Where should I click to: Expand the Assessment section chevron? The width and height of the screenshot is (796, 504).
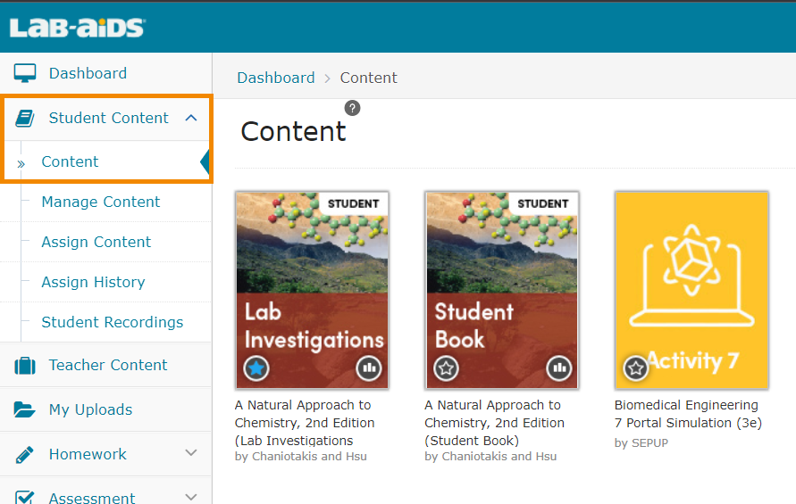190,497
